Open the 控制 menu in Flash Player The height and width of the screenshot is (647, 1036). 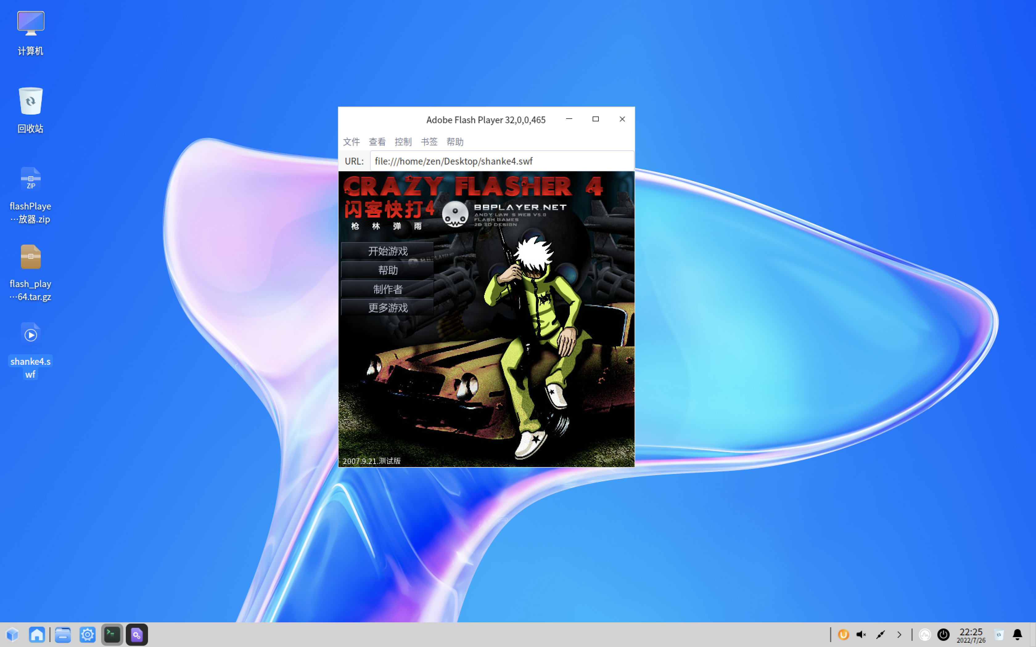(403, 142)
